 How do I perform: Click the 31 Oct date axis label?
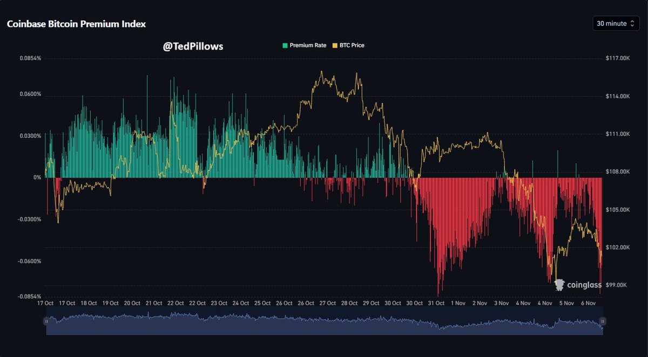pos(436,303)
